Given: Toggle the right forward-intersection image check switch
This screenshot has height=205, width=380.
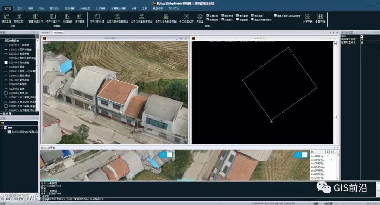Looking at the screenshot, I should coord(301,154).
